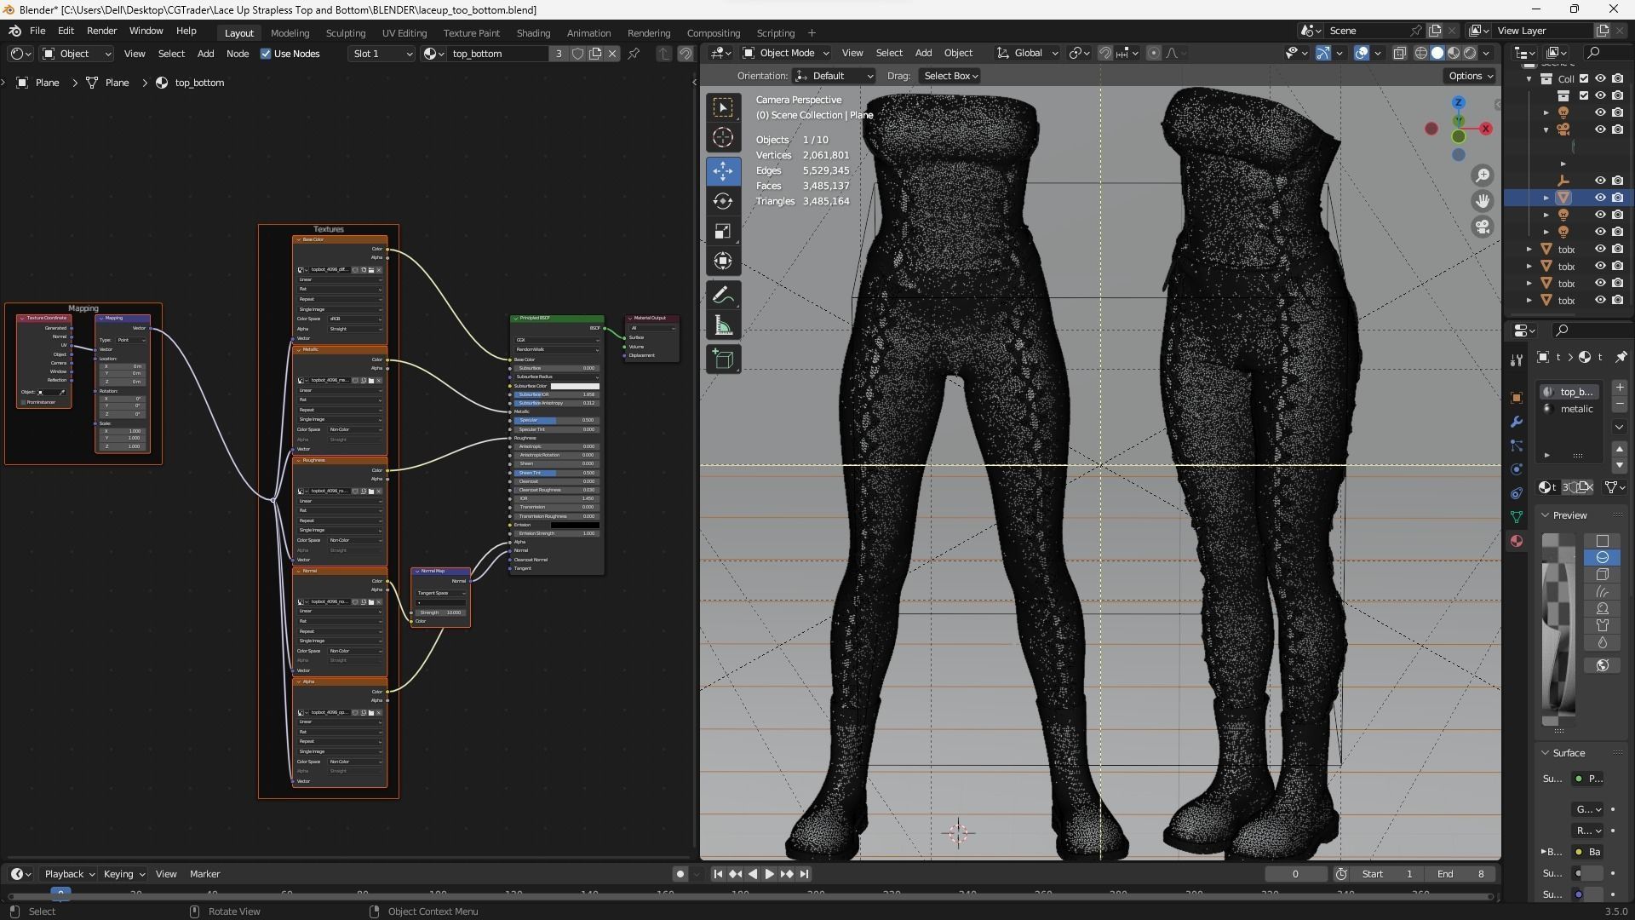This screenshot has width=1635, height=920.
Task: Select the Rotate tool
Action: pos(723,201)
